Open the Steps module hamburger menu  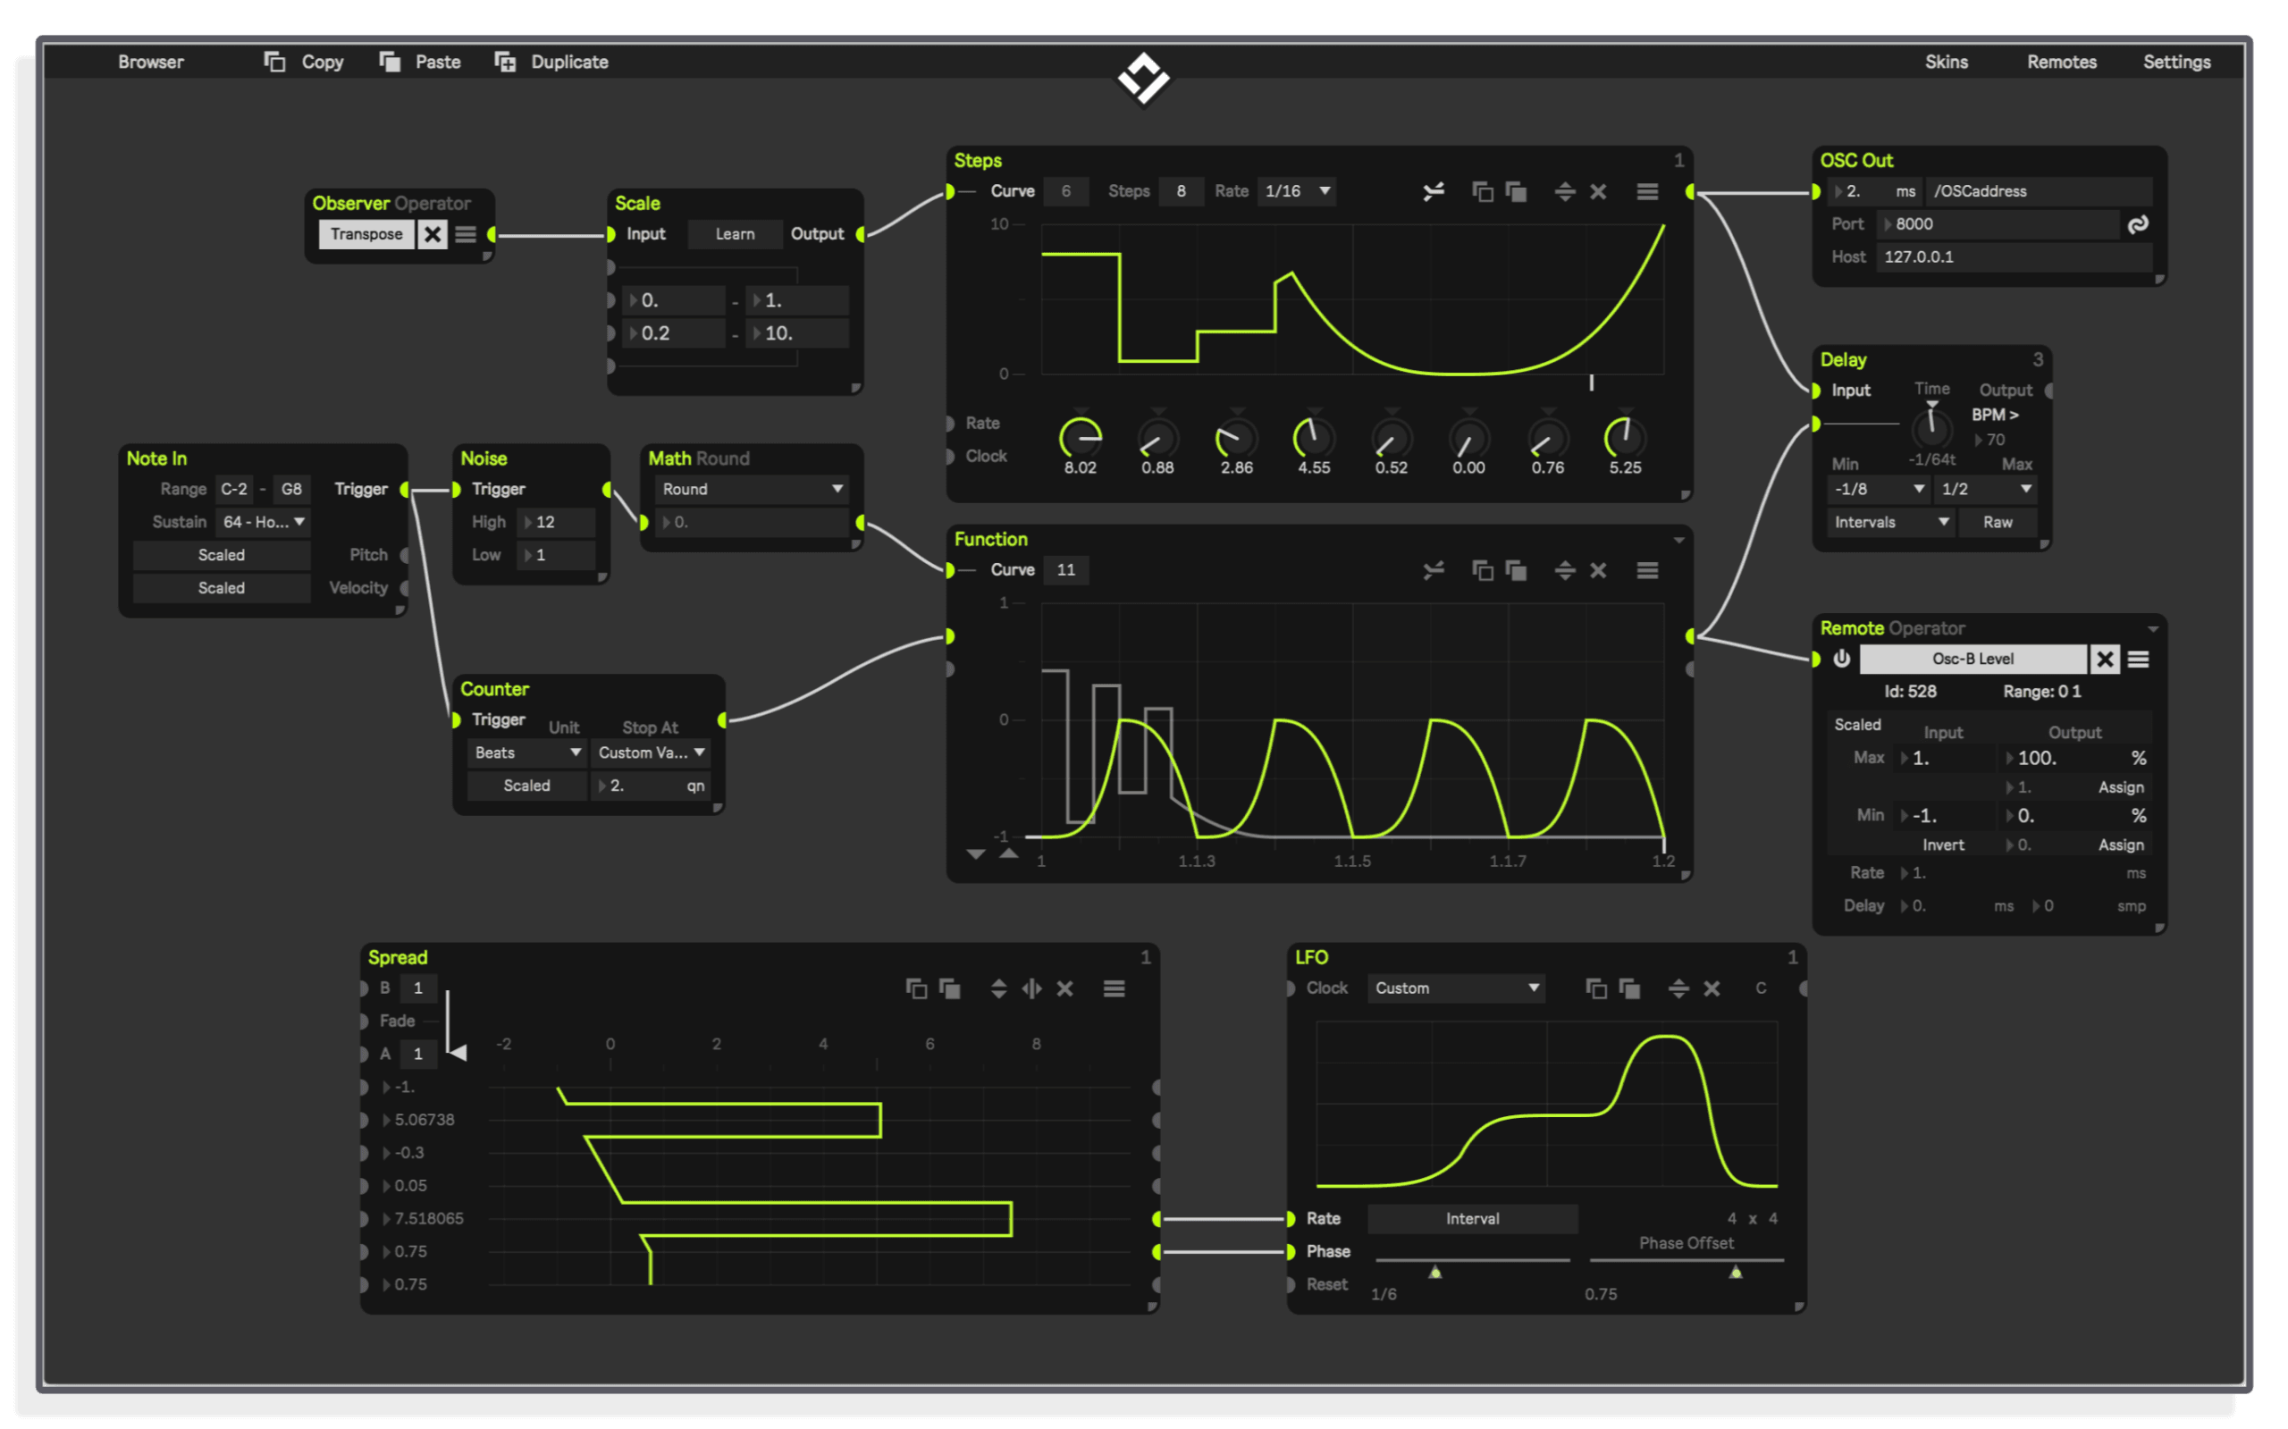[1647, 192]
